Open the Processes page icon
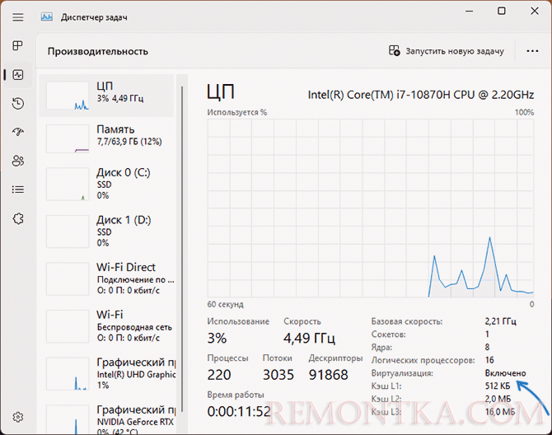This screenshot has width=552, height=435. coord(18,45)
